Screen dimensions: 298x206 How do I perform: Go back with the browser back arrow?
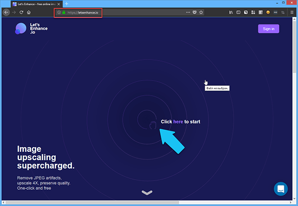pyautogui.click(x=6, y=12)
